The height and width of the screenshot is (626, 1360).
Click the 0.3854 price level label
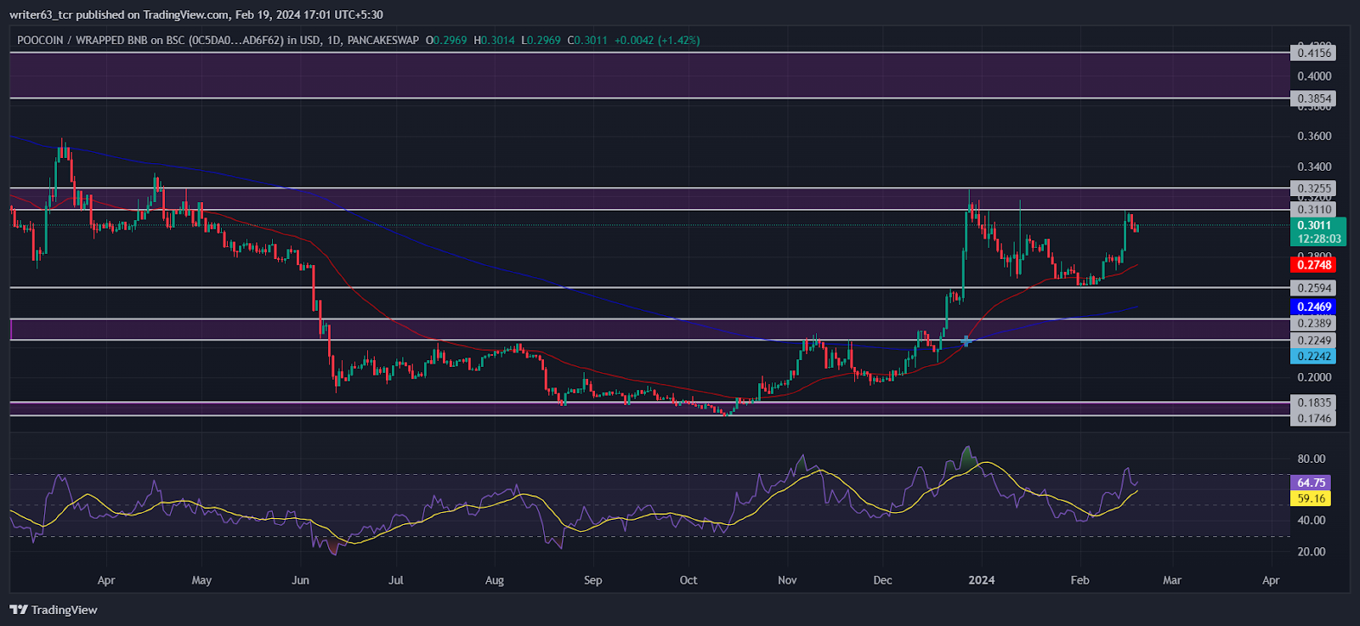(1314, 99)
